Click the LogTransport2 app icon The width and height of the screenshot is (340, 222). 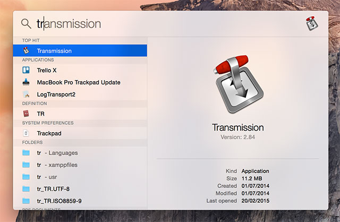click(x=26, y=95)
